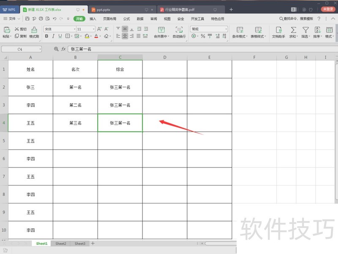
Task: Toggle italic formatting
Action: (53, 37)
